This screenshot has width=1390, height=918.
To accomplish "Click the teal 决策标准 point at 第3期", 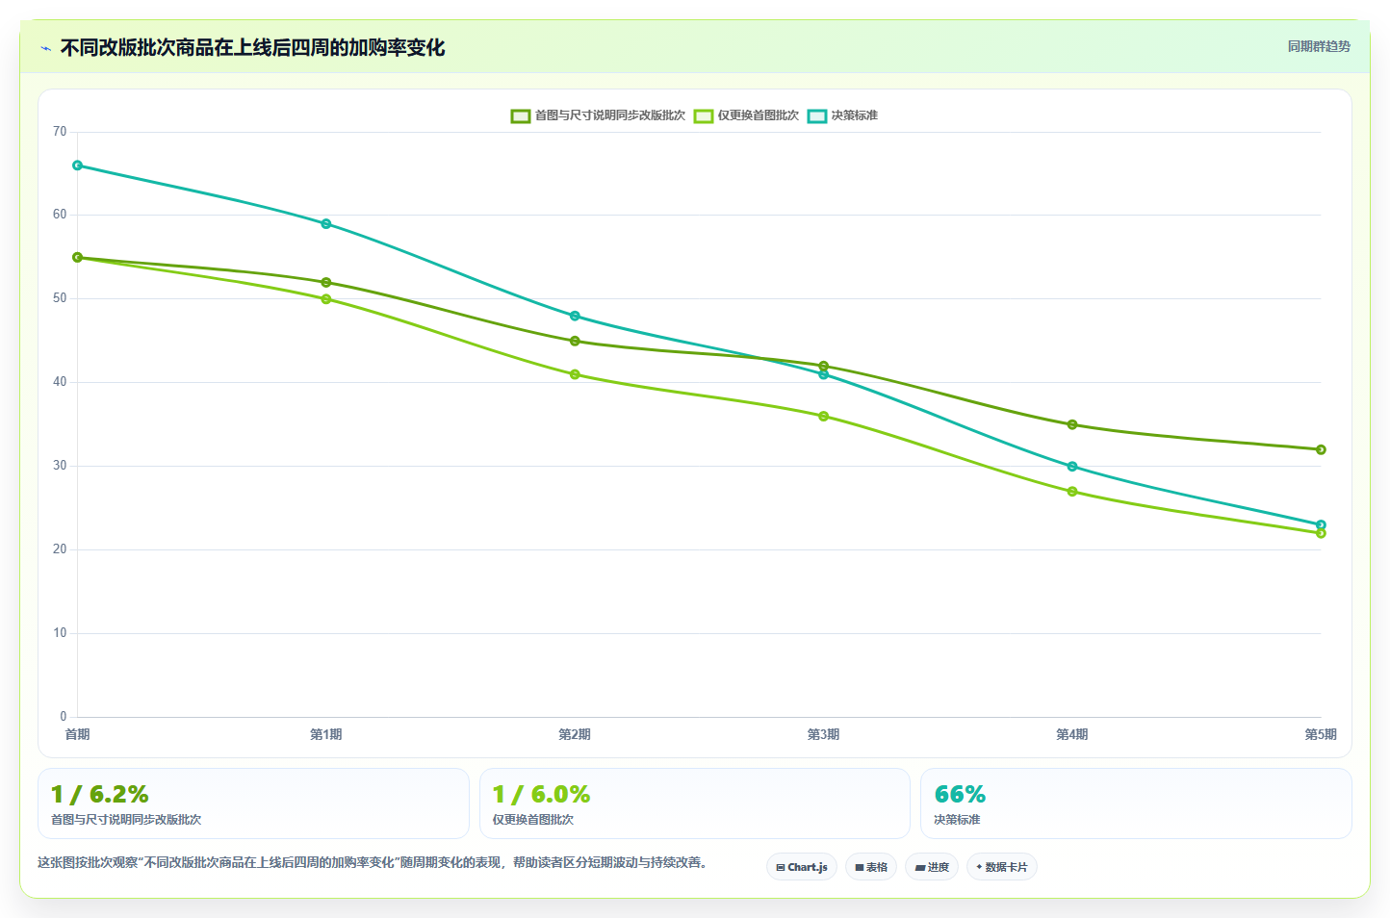I will (823, 374).
